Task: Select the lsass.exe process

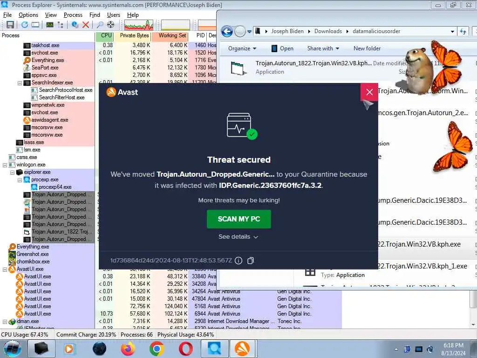Action: click(x=34, y=143)
